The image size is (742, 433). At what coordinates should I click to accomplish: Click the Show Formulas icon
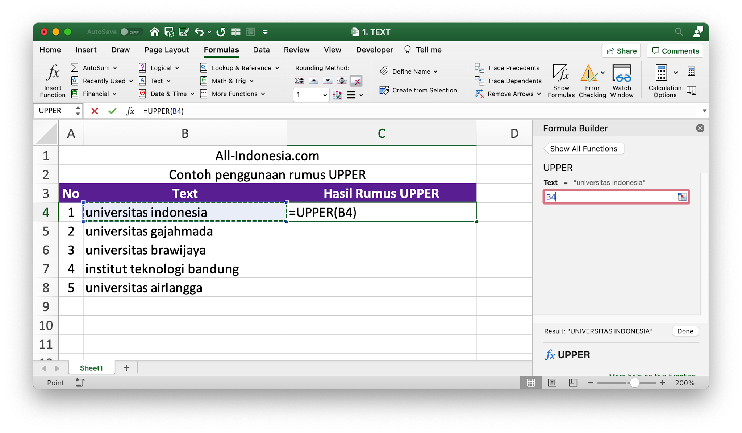[x=561, y=74]
